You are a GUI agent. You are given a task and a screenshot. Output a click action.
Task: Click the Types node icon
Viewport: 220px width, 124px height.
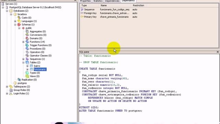[27, 73]
